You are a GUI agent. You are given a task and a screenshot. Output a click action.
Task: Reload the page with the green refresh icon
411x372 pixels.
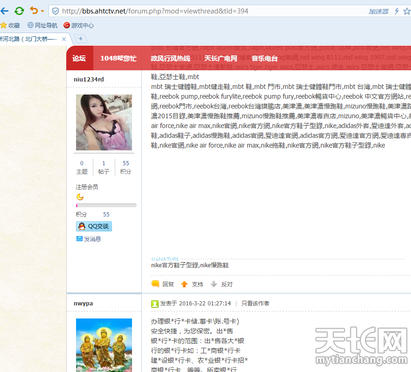(19, 11)
